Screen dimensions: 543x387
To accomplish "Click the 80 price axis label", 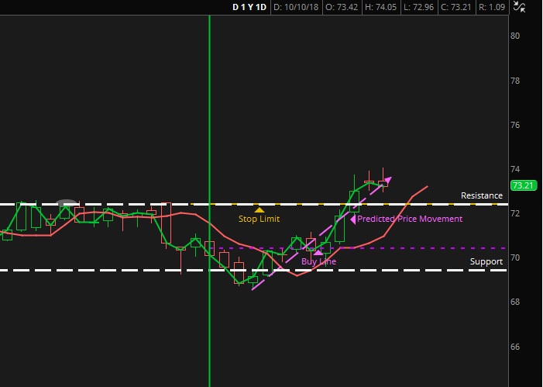I will click(515, 36).
